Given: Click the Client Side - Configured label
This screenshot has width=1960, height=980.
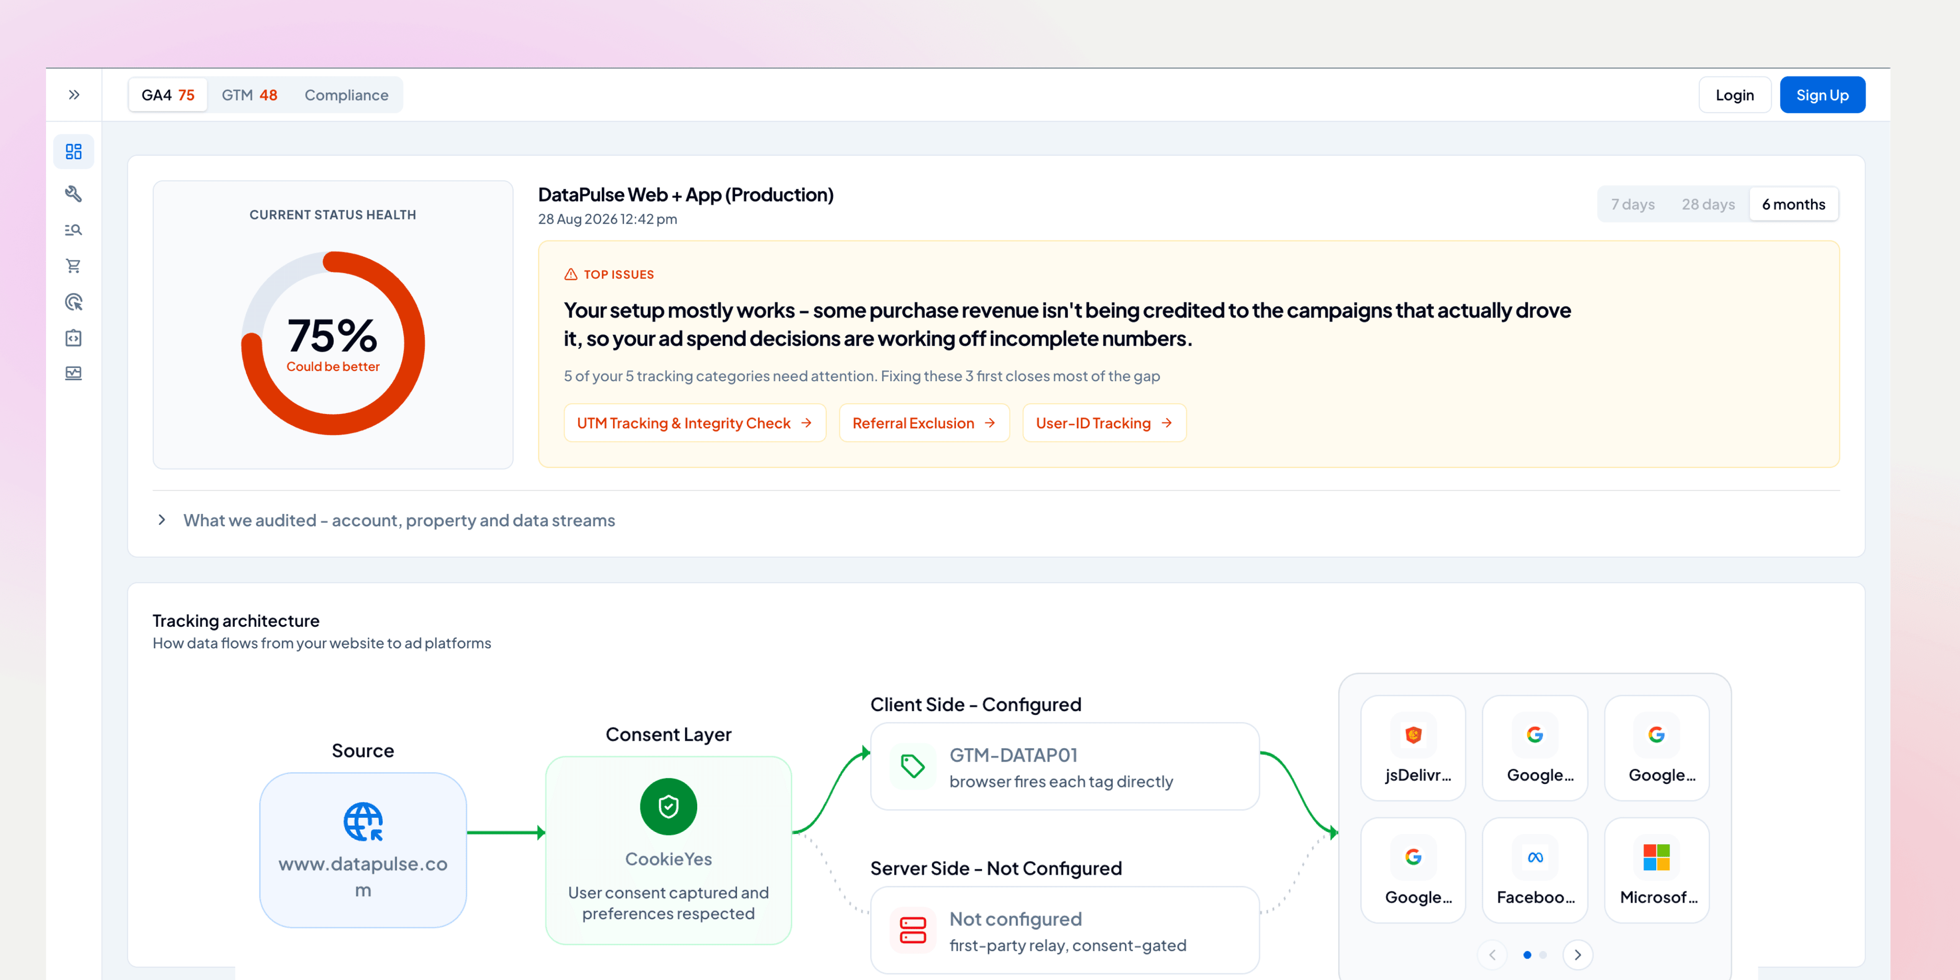Looking at the screenshot, I should [x=975, y=704].
